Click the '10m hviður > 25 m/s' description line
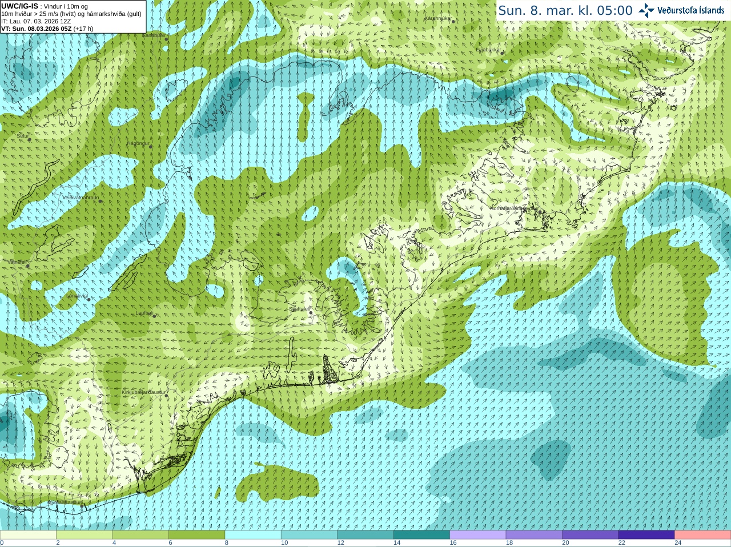The width and height of the screenshot is (731, 547). 71,14
